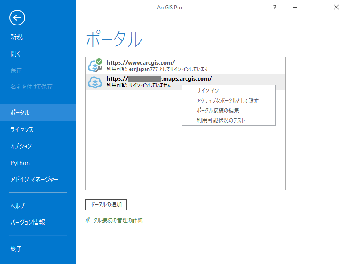Click the back arrow circle icon

tap(17, 18)
